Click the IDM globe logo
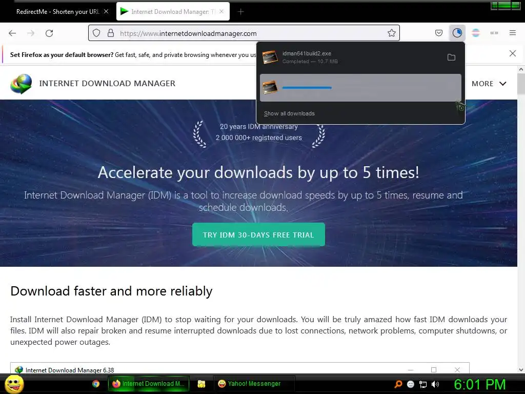This screenshot has width=525, height=394. (21, 84)
